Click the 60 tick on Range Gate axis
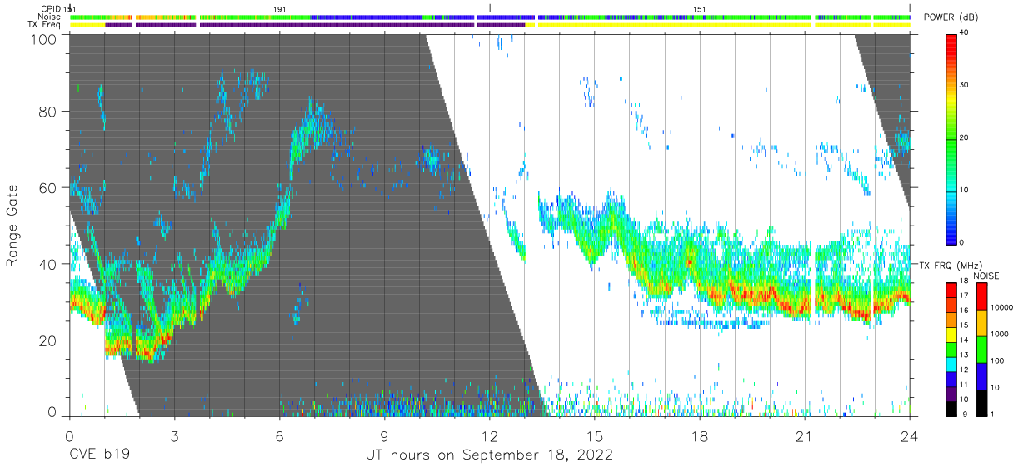 point(47,187)
